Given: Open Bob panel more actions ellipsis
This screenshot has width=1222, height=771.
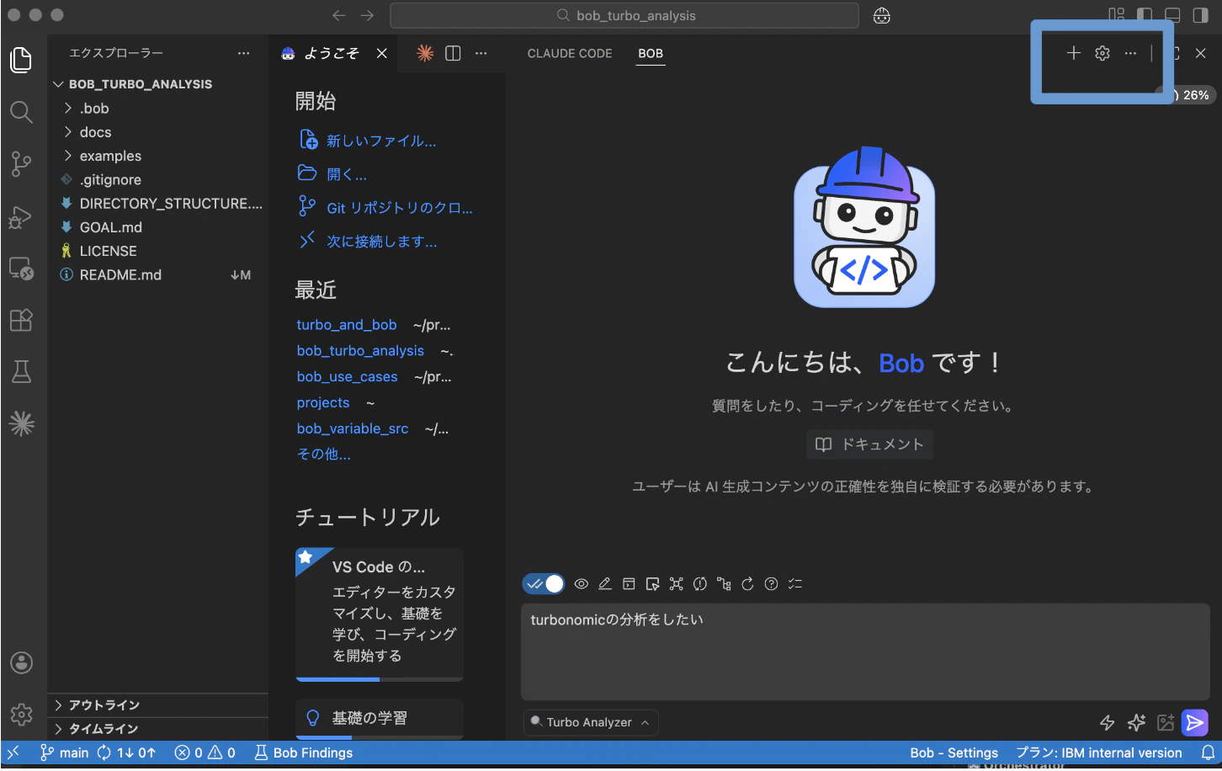Looking at the screenshot, I should 1130,53.
